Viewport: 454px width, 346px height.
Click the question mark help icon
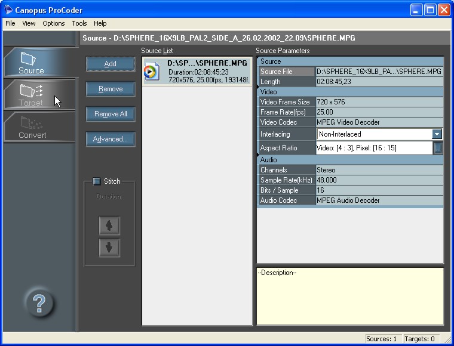tap(39, 303)
